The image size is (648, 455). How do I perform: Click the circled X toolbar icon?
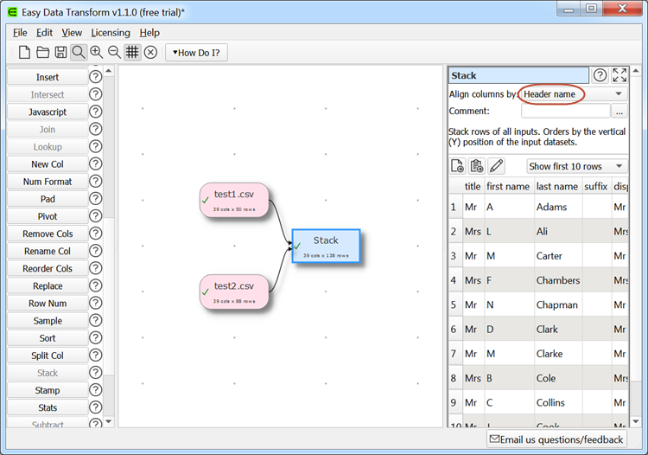click(x=150, y=53)
